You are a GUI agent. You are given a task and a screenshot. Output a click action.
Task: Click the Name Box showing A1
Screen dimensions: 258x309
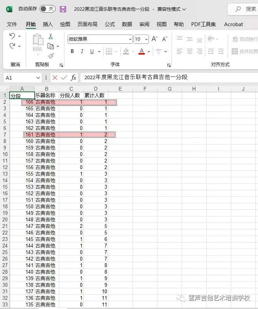[x=22, y=78]
